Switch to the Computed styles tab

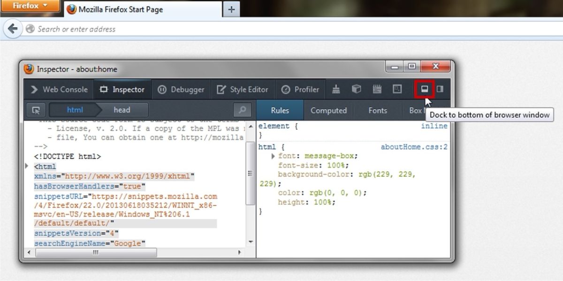pos(328,111)
